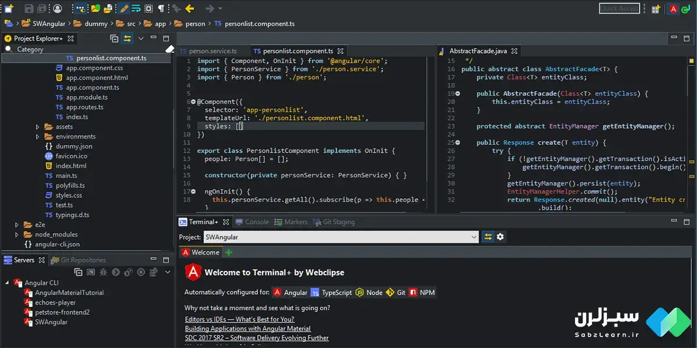Click the Open Perspective icon
Viewport: 697px width, 348px height.
pyautogui.click(x=656, y=9)
